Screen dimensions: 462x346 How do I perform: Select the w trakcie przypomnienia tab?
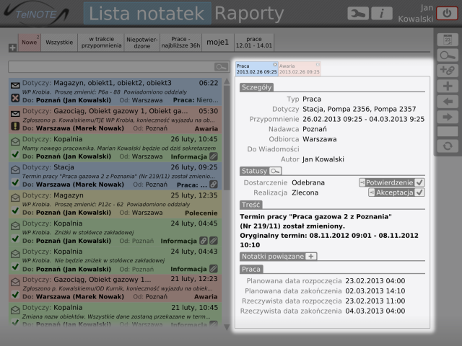coord(101,43)
